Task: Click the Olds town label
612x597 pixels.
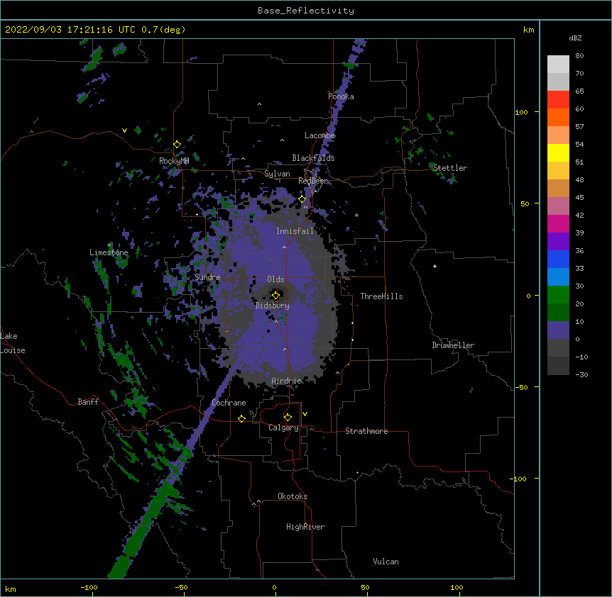Action: click(x=275, y=279)
